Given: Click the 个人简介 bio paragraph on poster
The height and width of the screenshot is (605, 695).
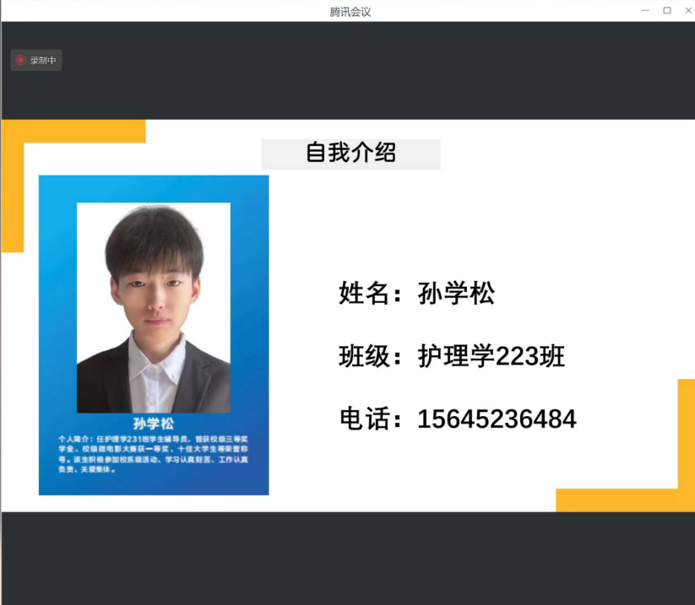Looking at the screenshot, I should pos(153,454).
